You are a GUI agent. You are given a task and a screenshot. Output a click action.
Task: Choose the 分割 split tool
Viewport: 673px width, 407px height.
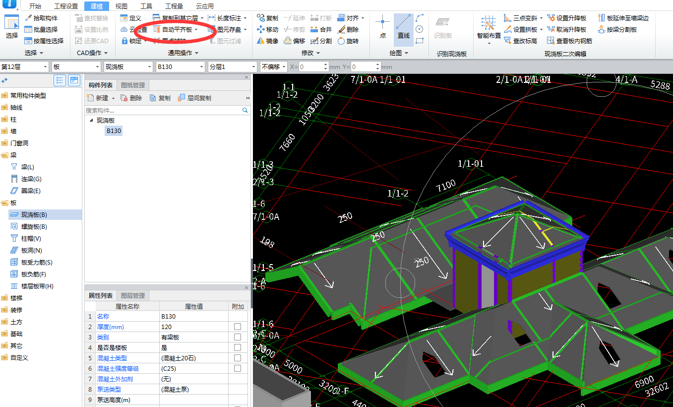tap(321, 41)
